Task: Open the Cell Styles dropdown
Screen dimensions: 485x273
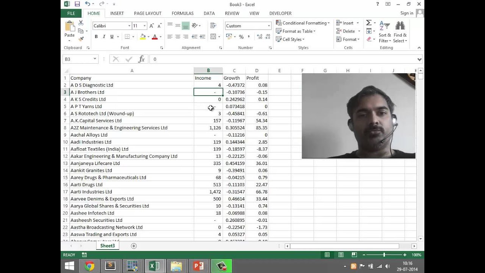Action: tap(290, 39)
